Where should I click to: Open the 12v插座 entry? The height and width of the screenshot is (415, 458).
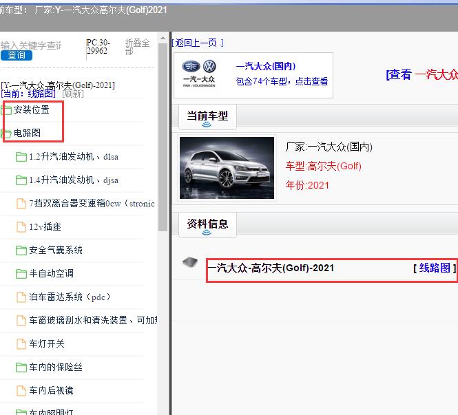pyautogui.click(x=45, y=226)
